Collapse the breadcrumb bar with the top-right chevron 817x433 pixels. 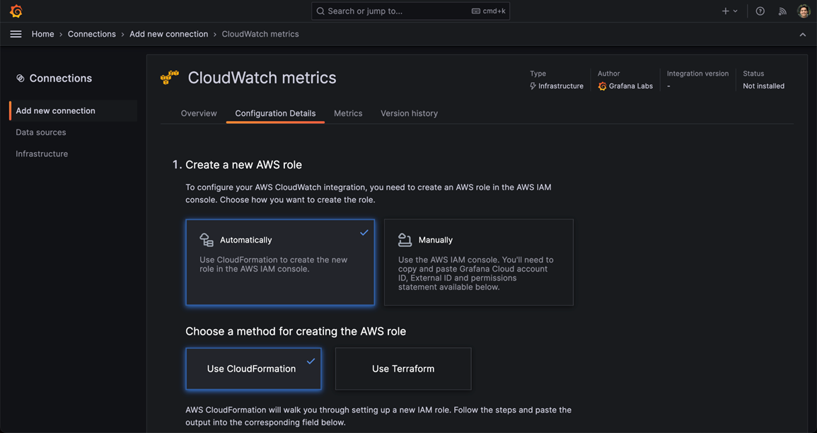[802, 33]
